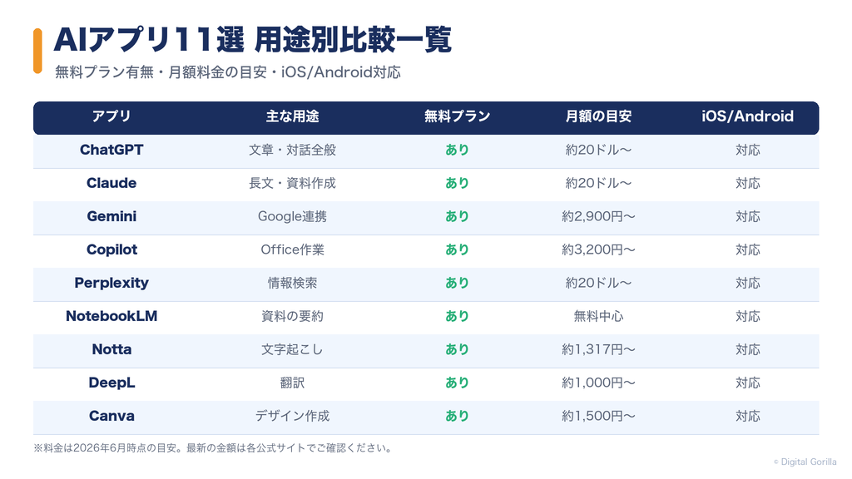Screen dimensions: 852x479
Task: Select the 'DeepL' app name cell
Action: click(111, 383)
